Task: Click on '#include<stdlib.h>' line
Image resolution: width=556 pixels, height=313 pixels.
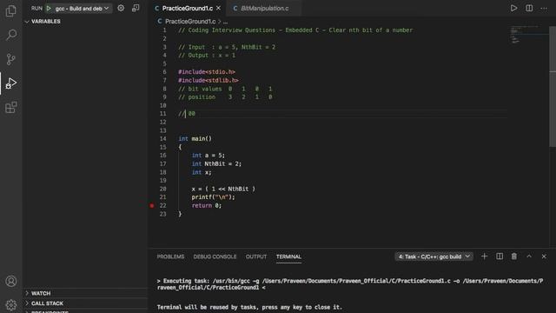Action: 208,80
